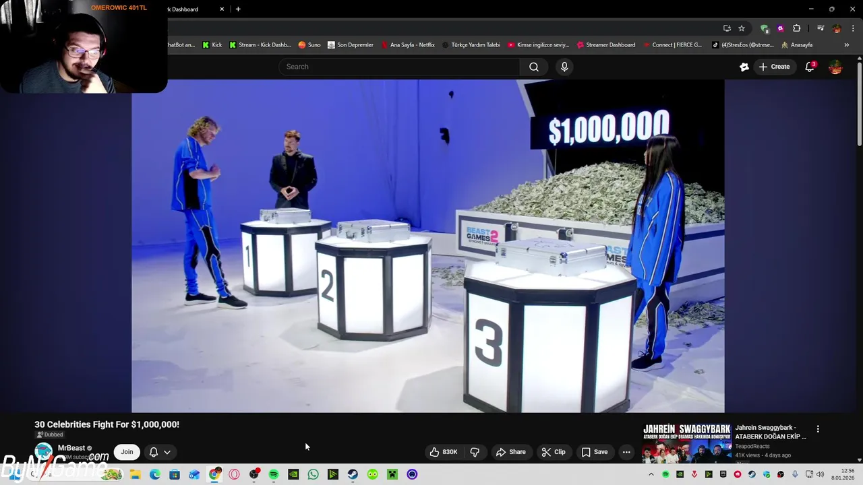The image size is (863, 485).
Task: Open the MrBeast channel avatar
Action: click(x=44, y=451)
